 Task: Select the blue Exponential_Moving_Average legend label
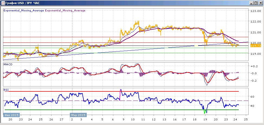click(24, 10)
